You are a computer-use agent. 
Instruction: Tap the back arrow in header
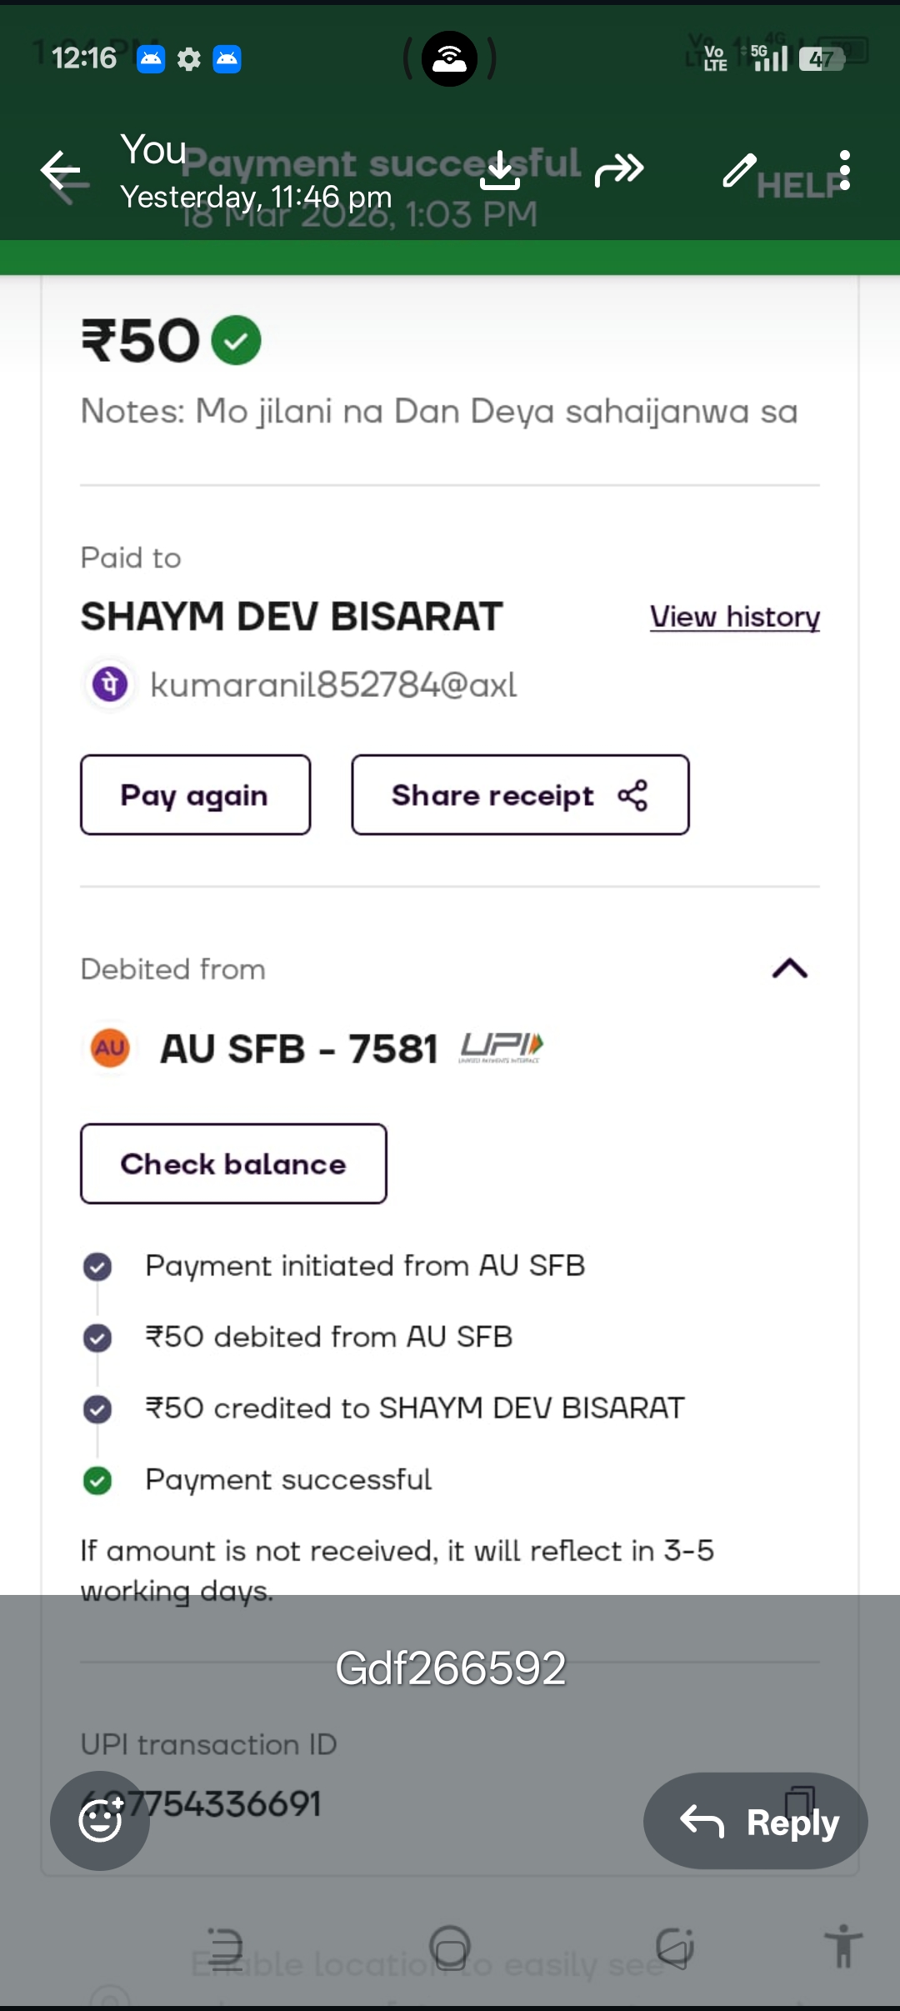pyautogui.click(x=61, y=172)
